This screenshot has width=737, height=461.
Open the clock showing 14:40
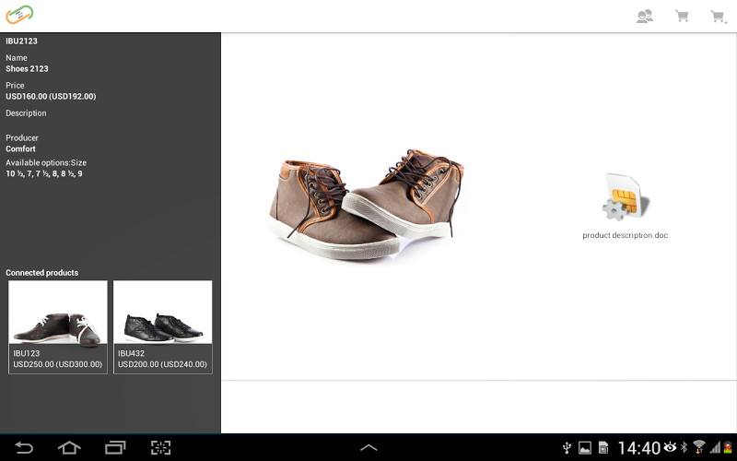coord(638,448)
